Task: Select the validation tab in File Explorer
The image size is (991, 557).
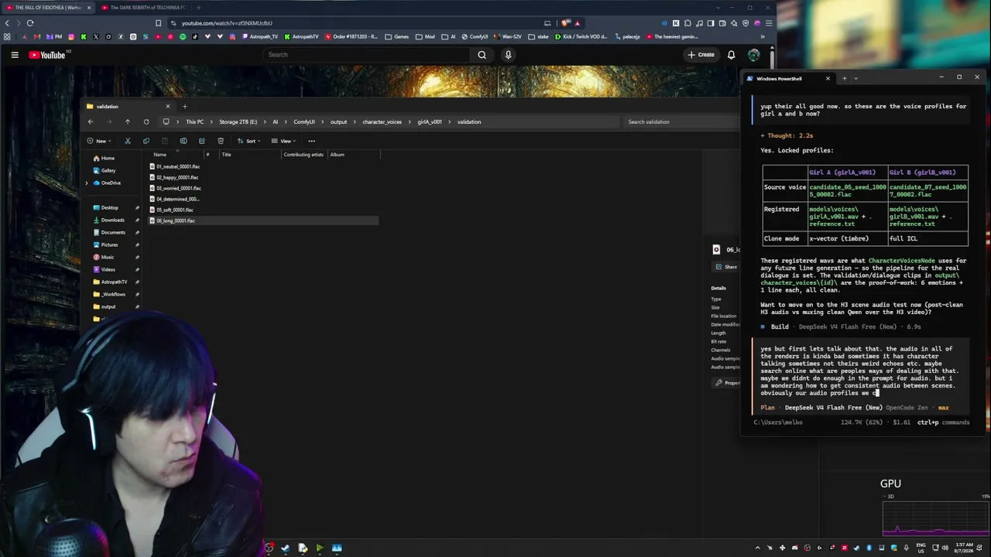Action: [128, 106]
